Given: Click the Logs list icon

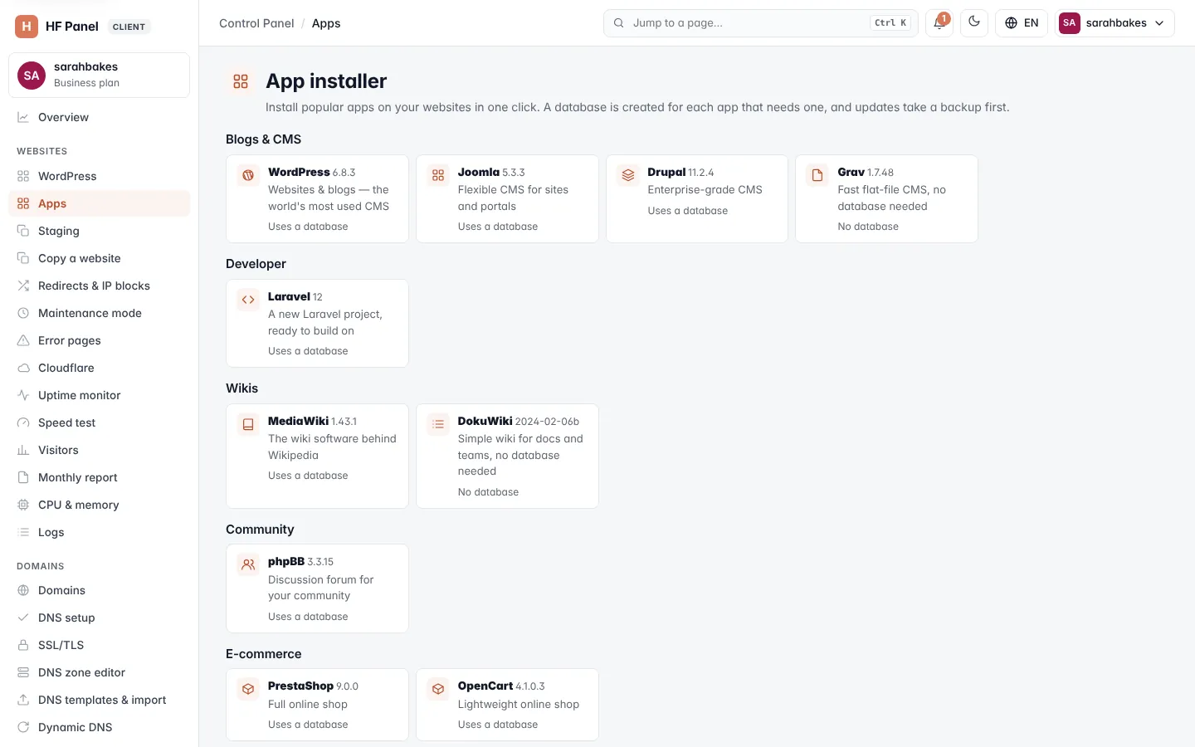Looking at the screenshot, I should click(x=23, y=532).
